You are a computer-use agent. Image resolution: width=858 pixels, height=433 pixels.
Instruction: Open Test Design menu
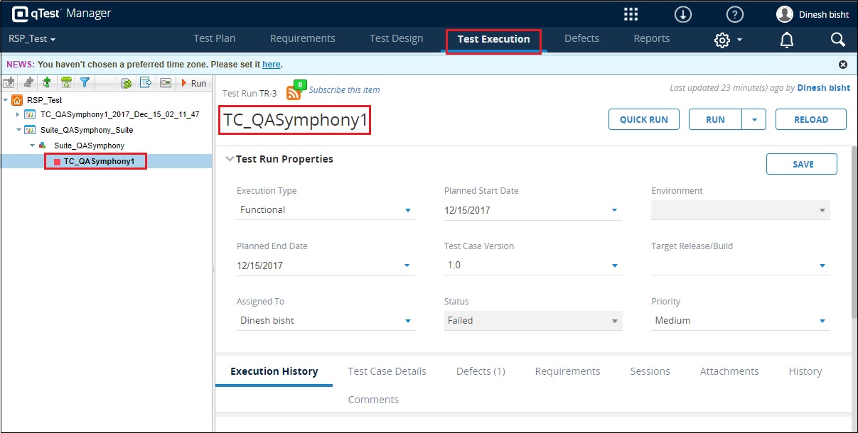pyautogui.click(x=397, y=38)
